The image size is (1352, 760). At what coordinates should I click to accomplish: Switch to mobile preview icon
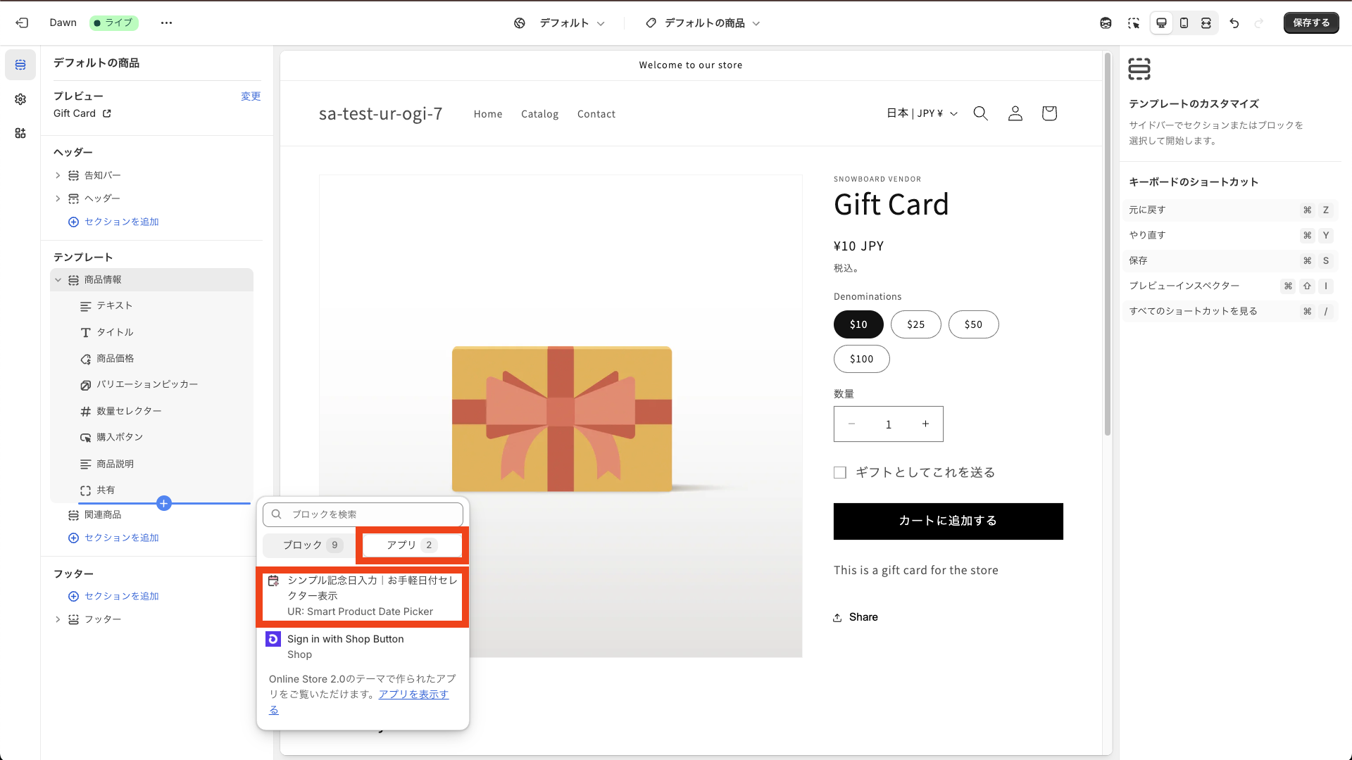point(1184,23)
